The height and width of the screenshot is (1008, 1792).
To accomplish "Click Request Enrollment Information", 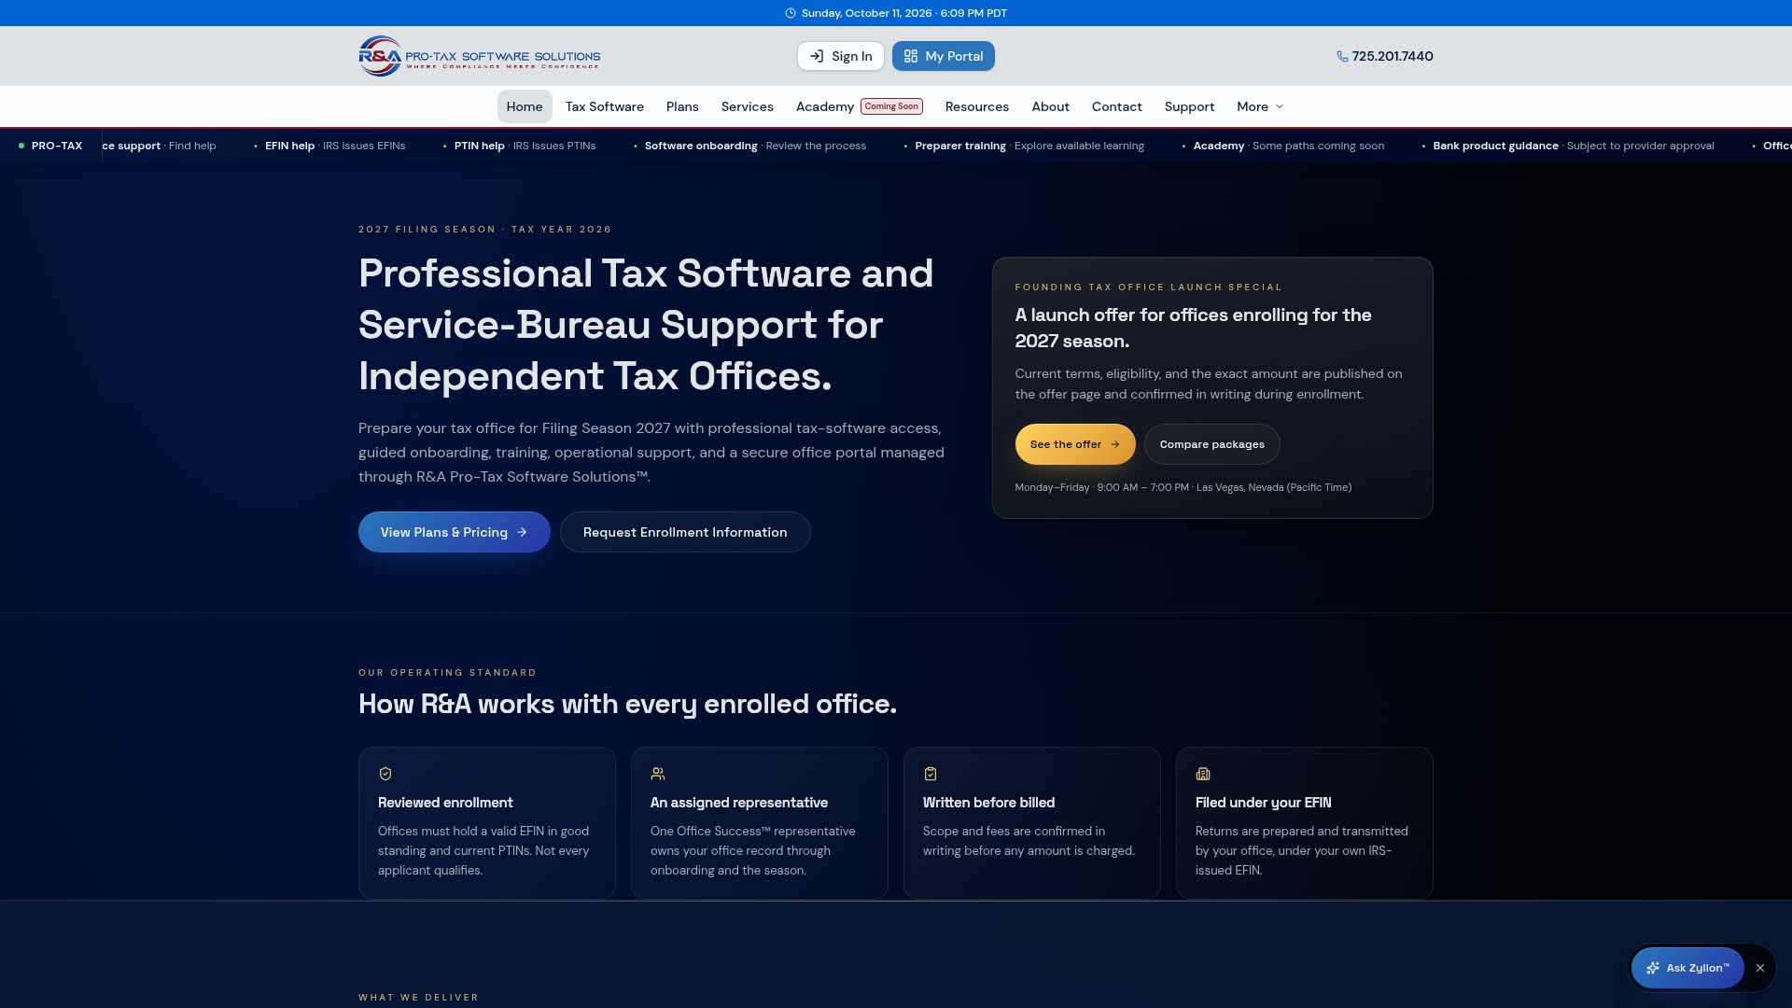I will [x=685, y=532].
